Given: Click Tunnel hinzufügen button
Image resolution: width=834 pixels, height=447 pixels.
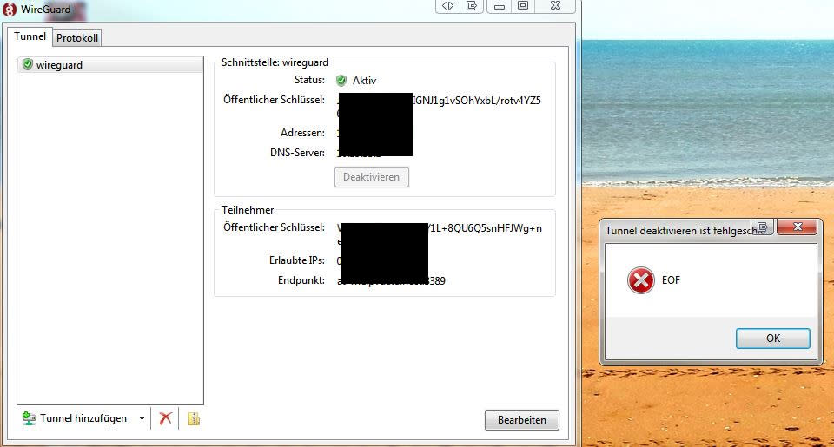Looking at the screenshot, I should pos(76,418).
